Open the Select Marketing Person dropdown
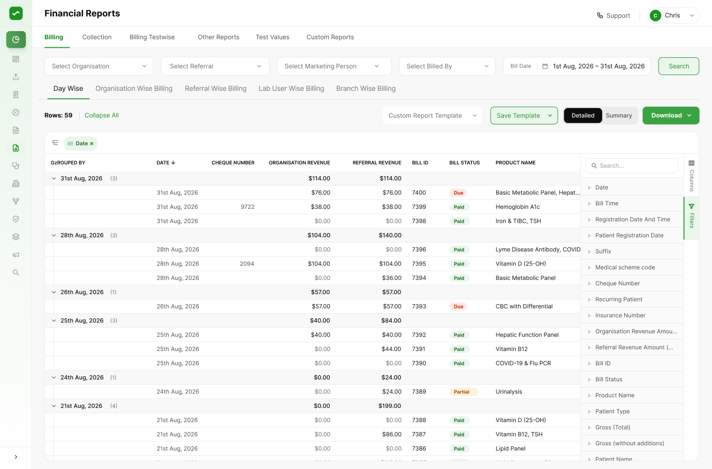 334,66
